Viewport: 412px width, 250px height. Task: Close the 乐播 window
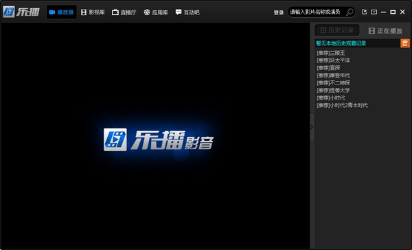click(402, 12)
